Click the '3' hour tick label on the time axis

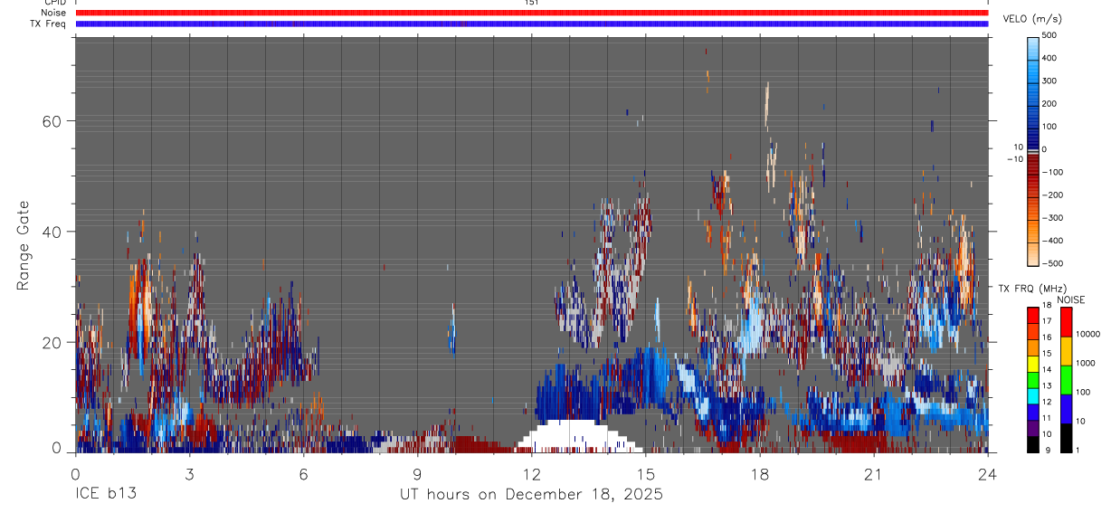tap(189, 474)
